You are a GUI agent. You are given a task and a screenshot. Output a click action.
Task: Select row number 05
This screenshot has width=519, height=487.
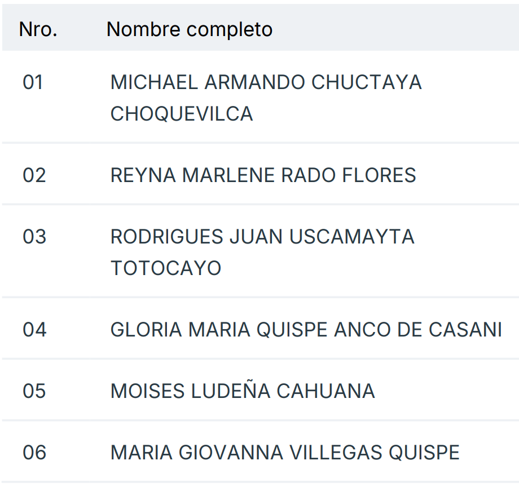point(34,391)
